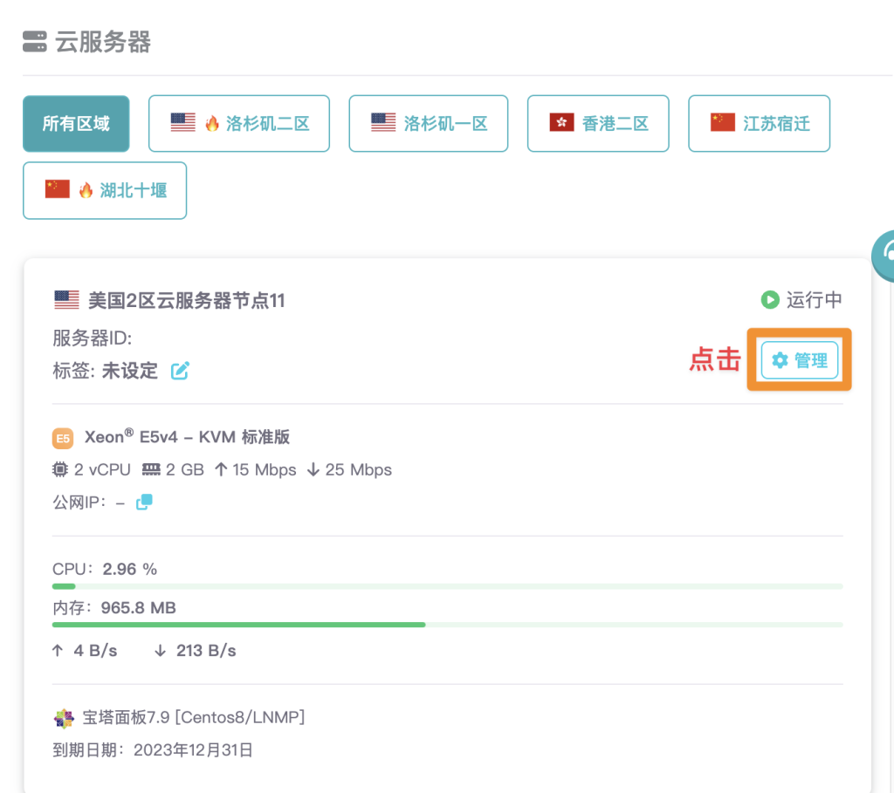Click the download arrow next to 25 Mbps
Screen dimensions: 894x793
(x=313, y=469)
